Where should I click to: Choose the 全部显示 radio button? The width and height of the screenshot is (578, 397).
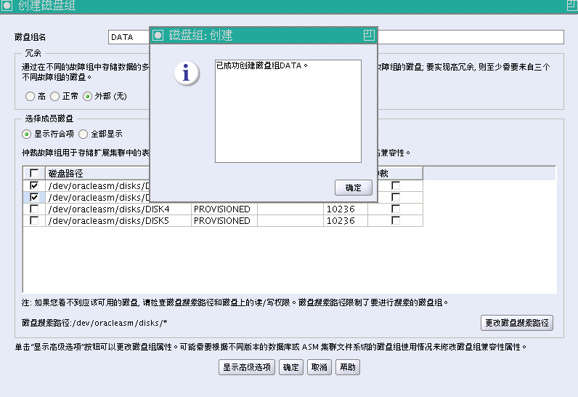(x=83, y=134)
